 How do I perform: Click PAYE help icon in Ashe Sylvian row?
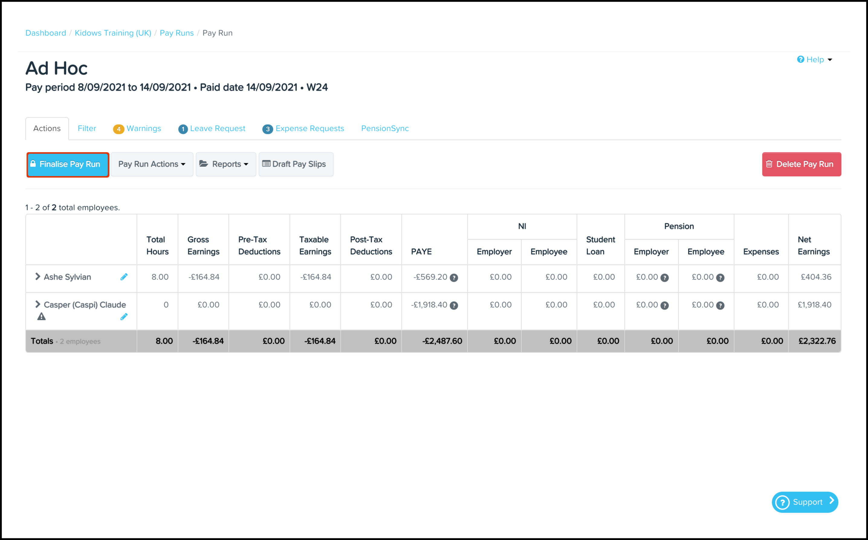coord(453,278)
